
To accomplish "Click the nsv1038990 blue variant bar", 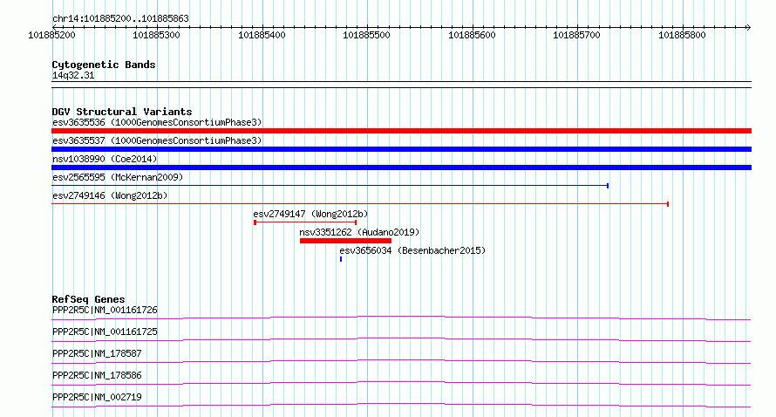I will click(x=401, y=167).
